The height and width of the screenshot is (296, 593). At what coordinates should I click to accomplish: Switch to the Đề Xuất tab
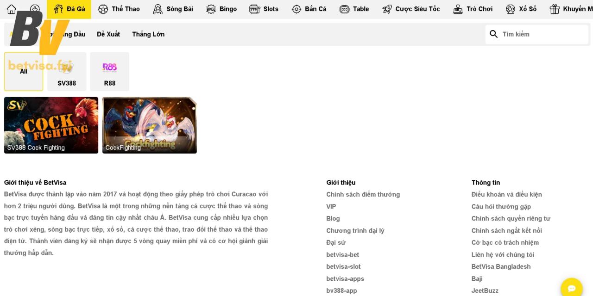pyautogui.click(x=108, y=34)
